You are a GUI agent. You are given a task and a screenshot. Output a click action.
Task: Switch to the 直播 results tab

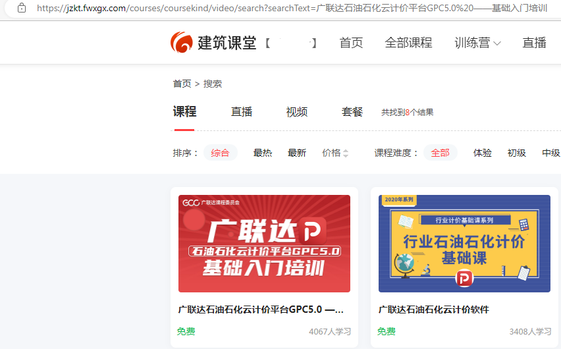(x=242, y=112)
